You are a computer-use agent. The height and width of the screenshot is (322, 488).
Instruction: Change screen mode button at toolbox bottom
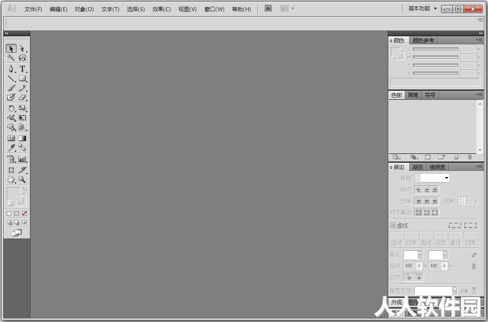tap(17, 233)
